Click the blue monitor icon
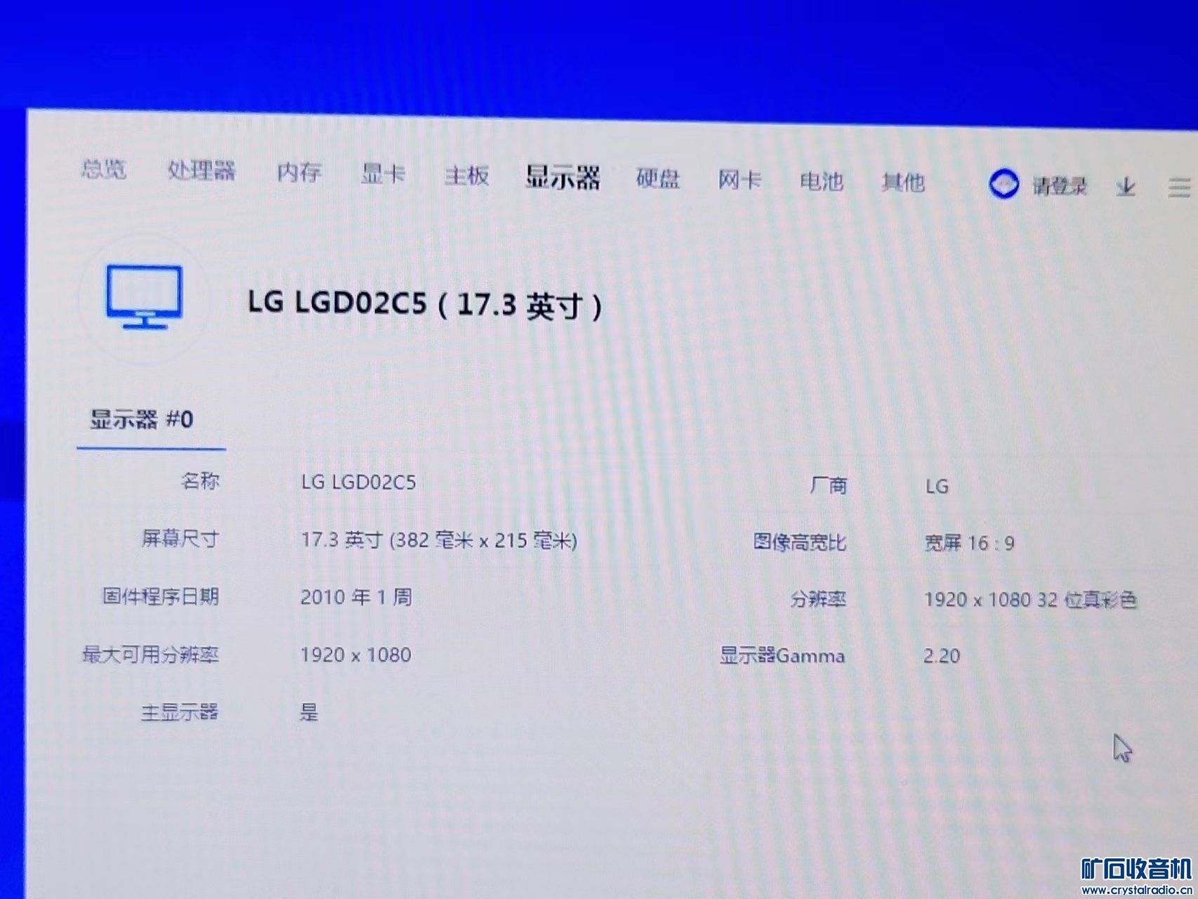Viewport: 1198px width, 899px height. click(x=145, y=296)
